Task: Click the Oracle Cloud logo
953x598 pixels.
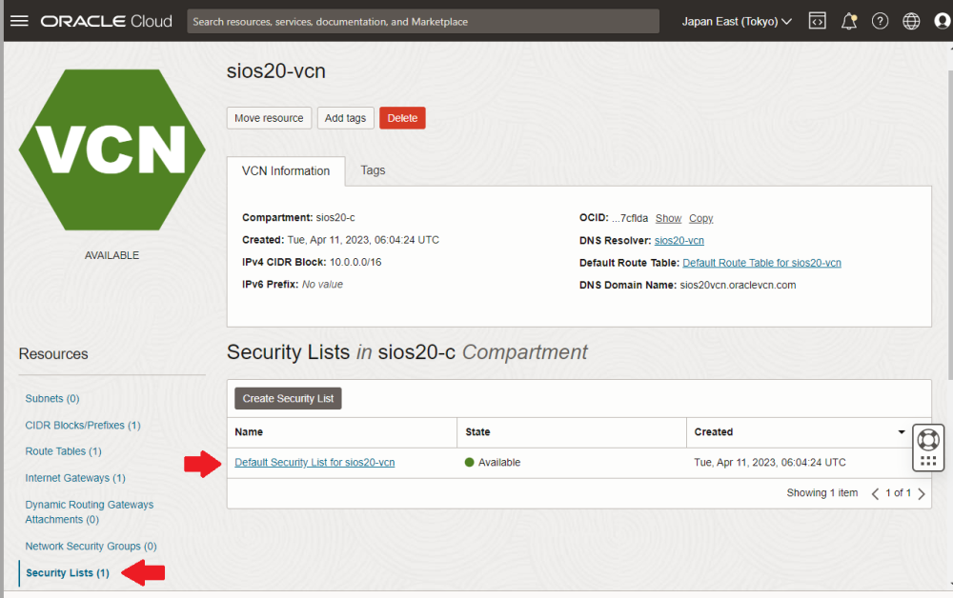Action: pyautogui.click(x=107, y=21)
